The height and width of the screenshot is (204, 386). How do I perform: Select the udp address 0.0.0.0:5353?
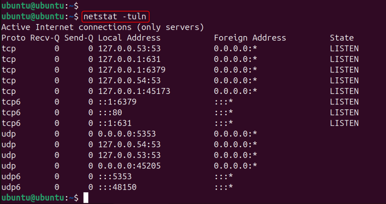(127, 134)
